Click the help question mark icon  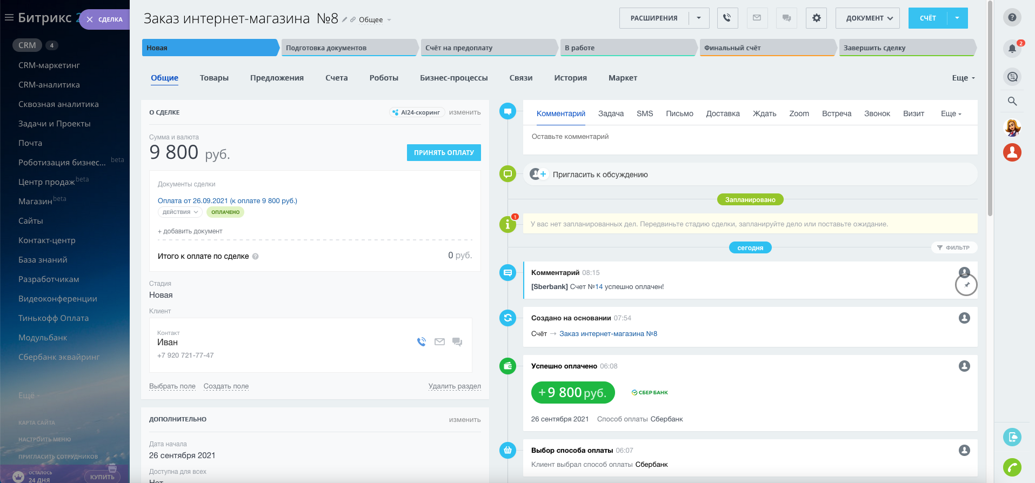(x=1012, y=17)
